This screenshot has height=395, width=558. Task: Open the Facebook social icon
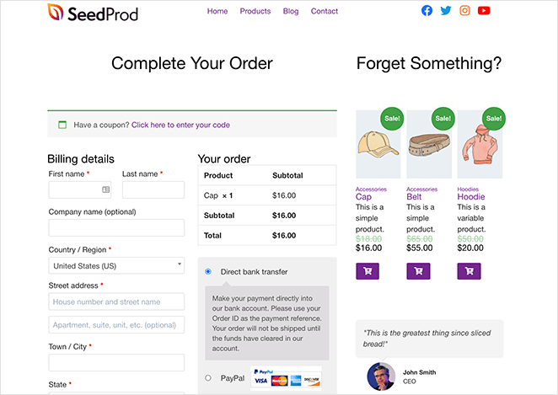click(427, 11)
